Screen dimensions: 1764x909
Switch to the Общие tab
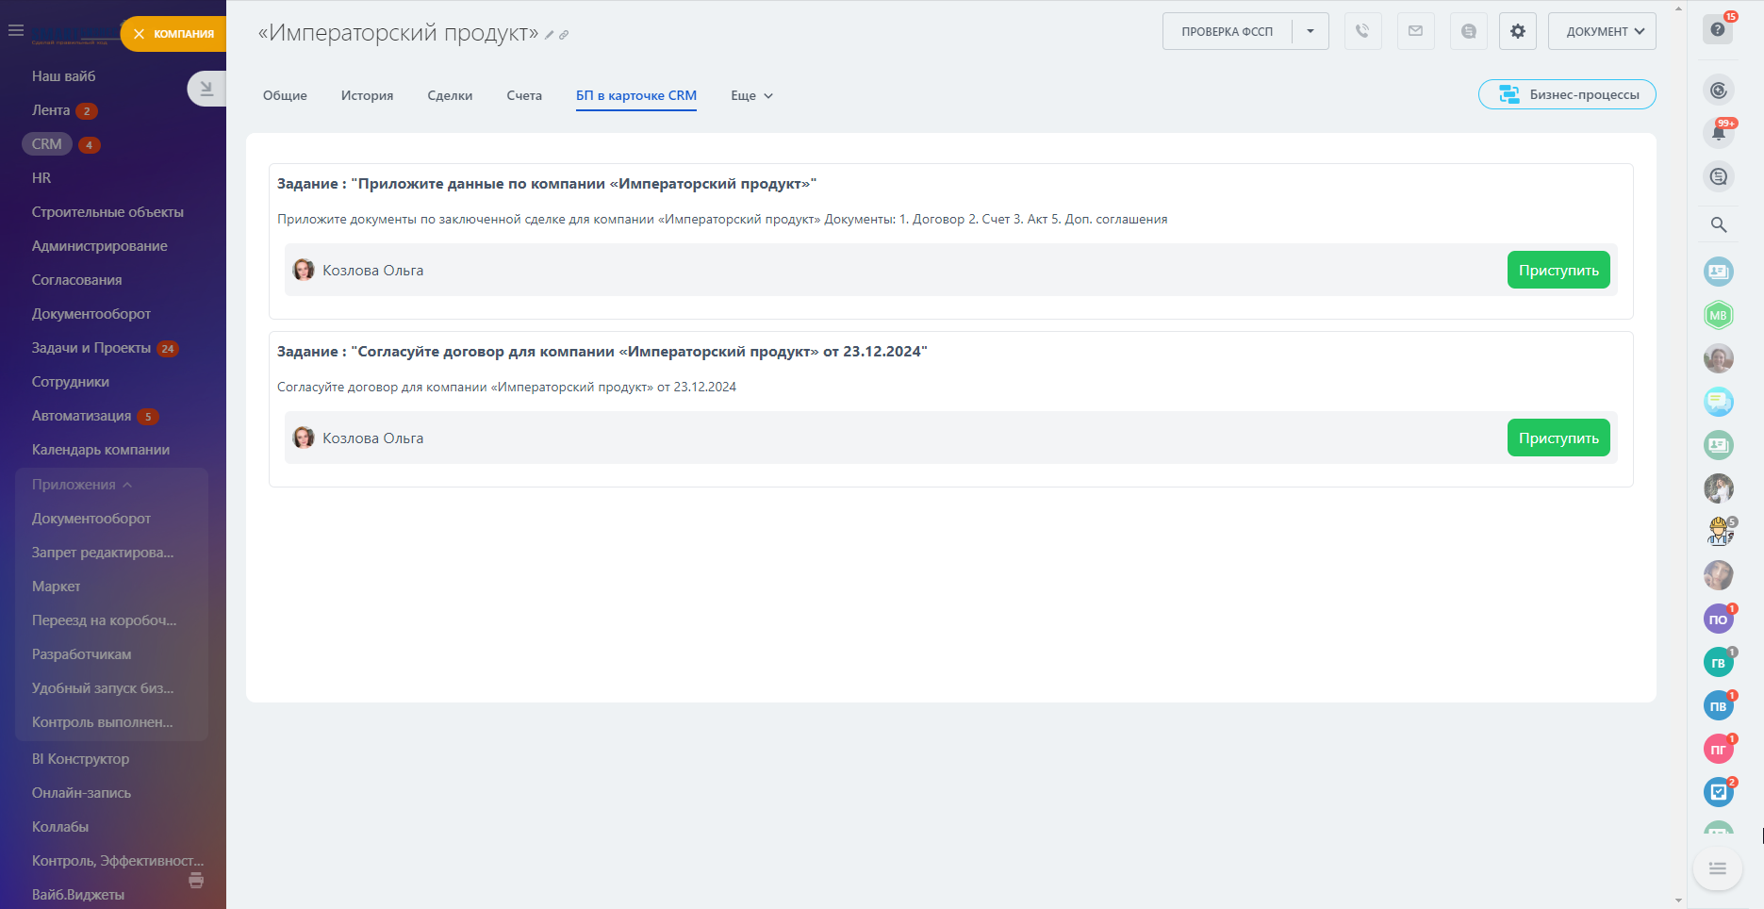coord(285,95)
